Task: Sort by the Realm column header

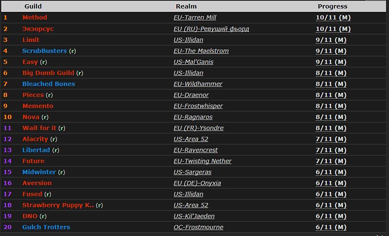Action: click(x=186, y=6)
